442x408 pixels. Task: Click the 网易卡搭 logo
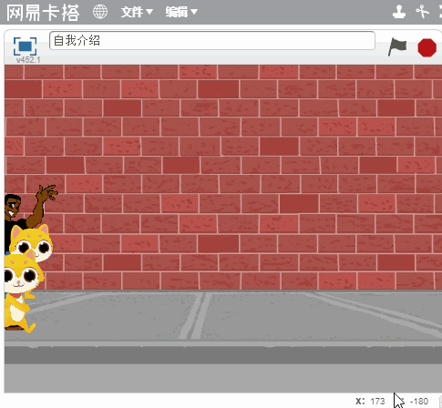click(x=43, y=13)
